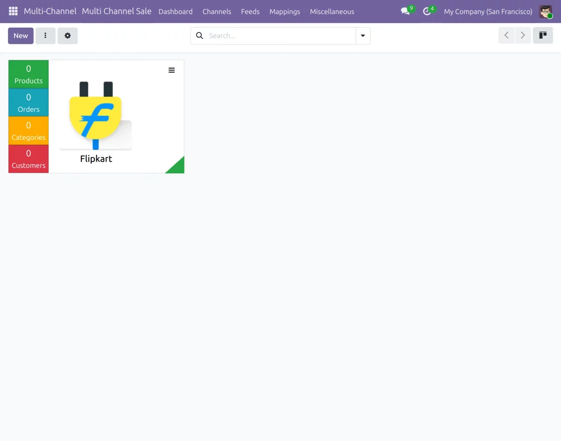The width and height of the screenshot is (561, 441).
Task: Open the green 0 Products tile
Action: tap(29, 74)
